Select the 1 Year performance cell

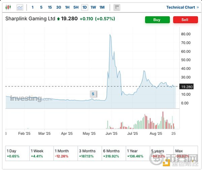point(138,153)
